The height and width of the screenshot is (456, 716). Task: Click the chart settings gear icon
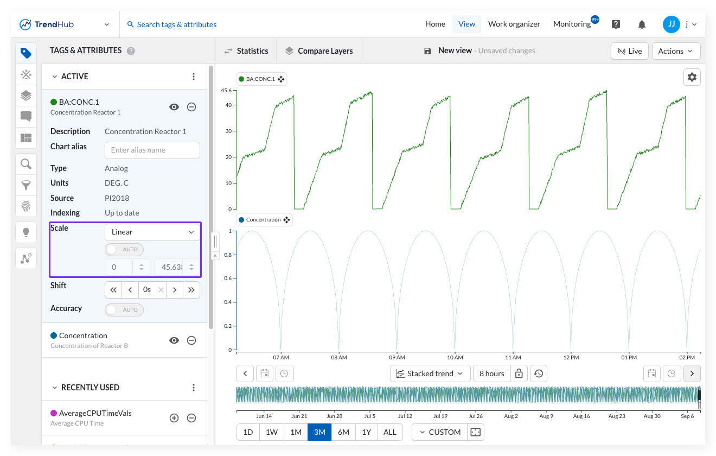pyautogui.click(x=692, y=77)
